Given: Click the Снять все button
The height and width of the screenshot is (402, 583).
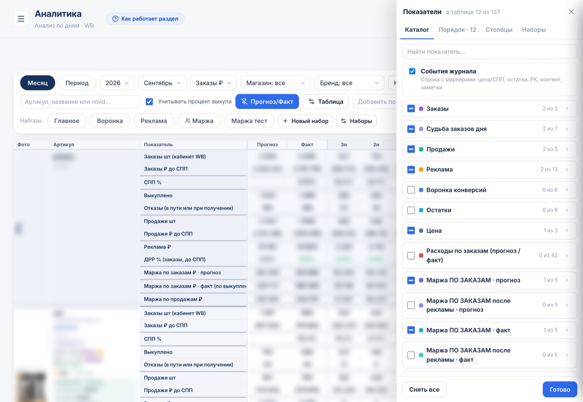Looking at the screenshot, I should click(x=424, y=389).
